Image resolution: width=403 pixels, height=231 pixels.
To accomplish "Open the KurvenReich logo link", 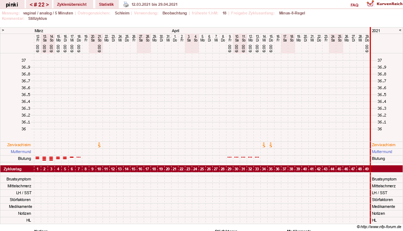I will click(x=370, y=4).
